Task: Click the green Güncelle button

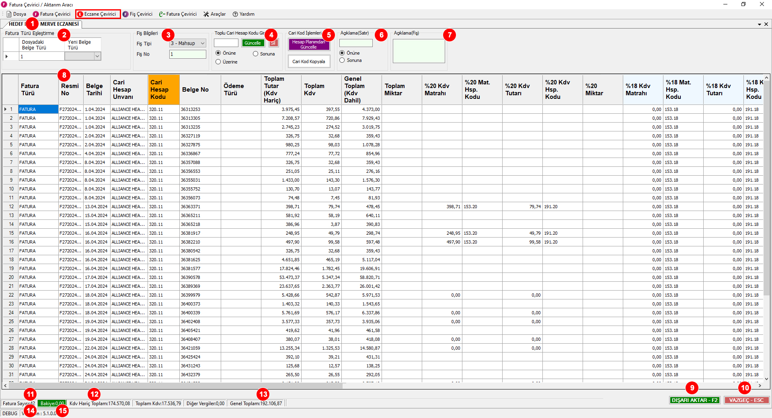Action: [253, 43]
